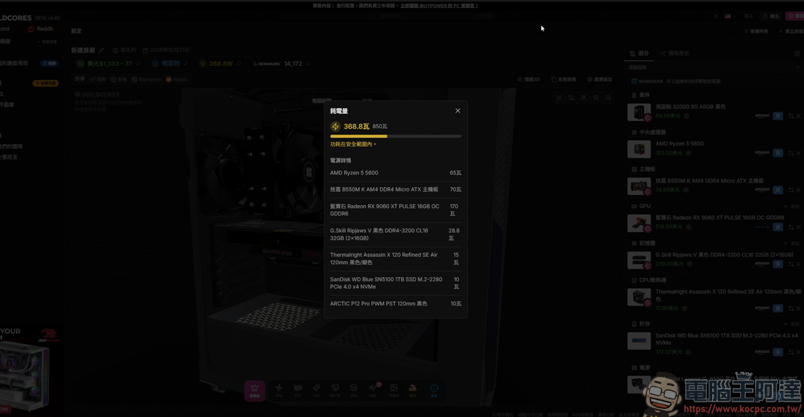
Task: Click the power usage progress bar in dialog
Action: (x=395, y=136)
